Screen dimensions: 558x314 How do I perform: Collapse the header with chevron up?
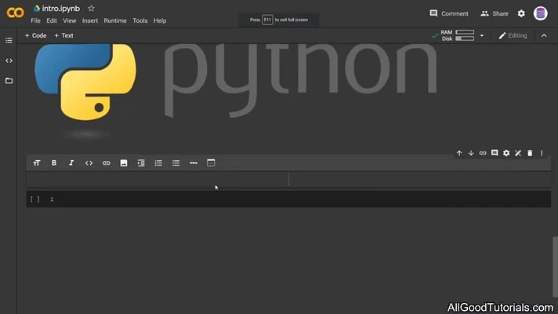point(544,35)
